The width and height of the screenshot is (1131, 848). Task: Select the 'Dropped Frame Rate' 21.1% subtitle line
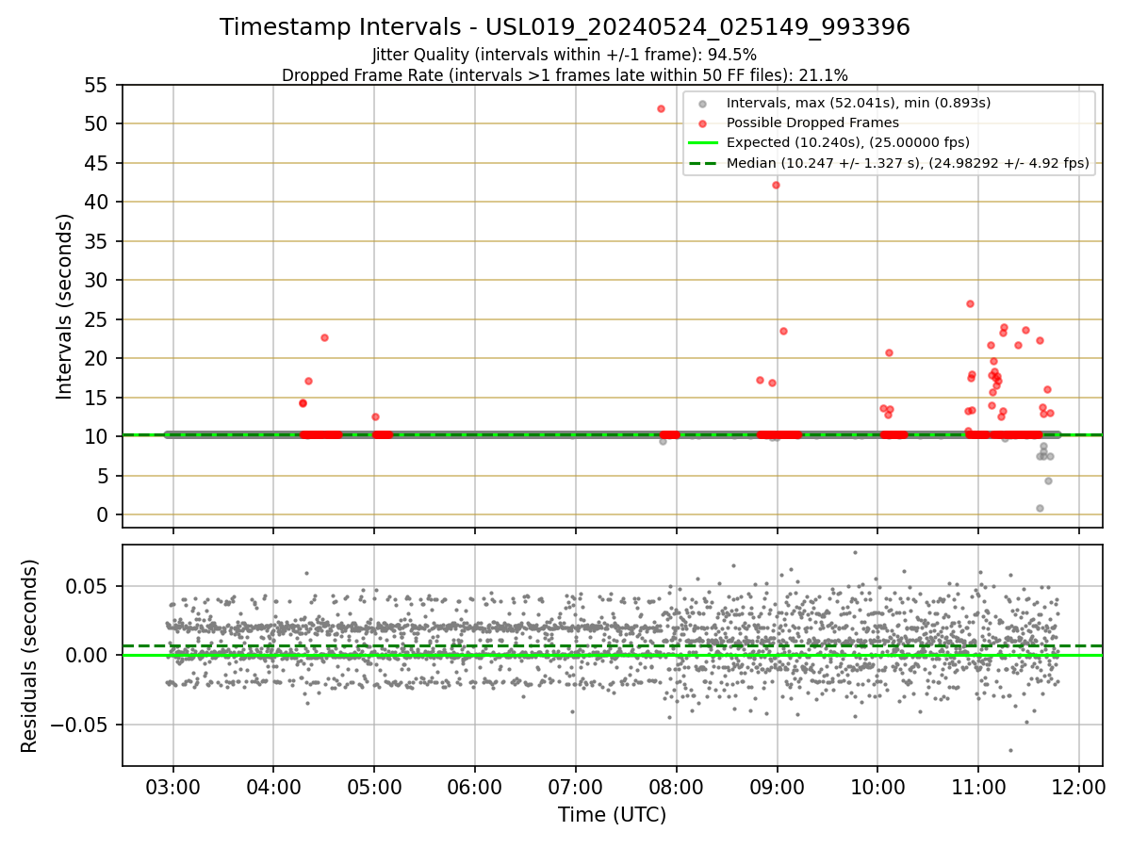tap(565, 75)
